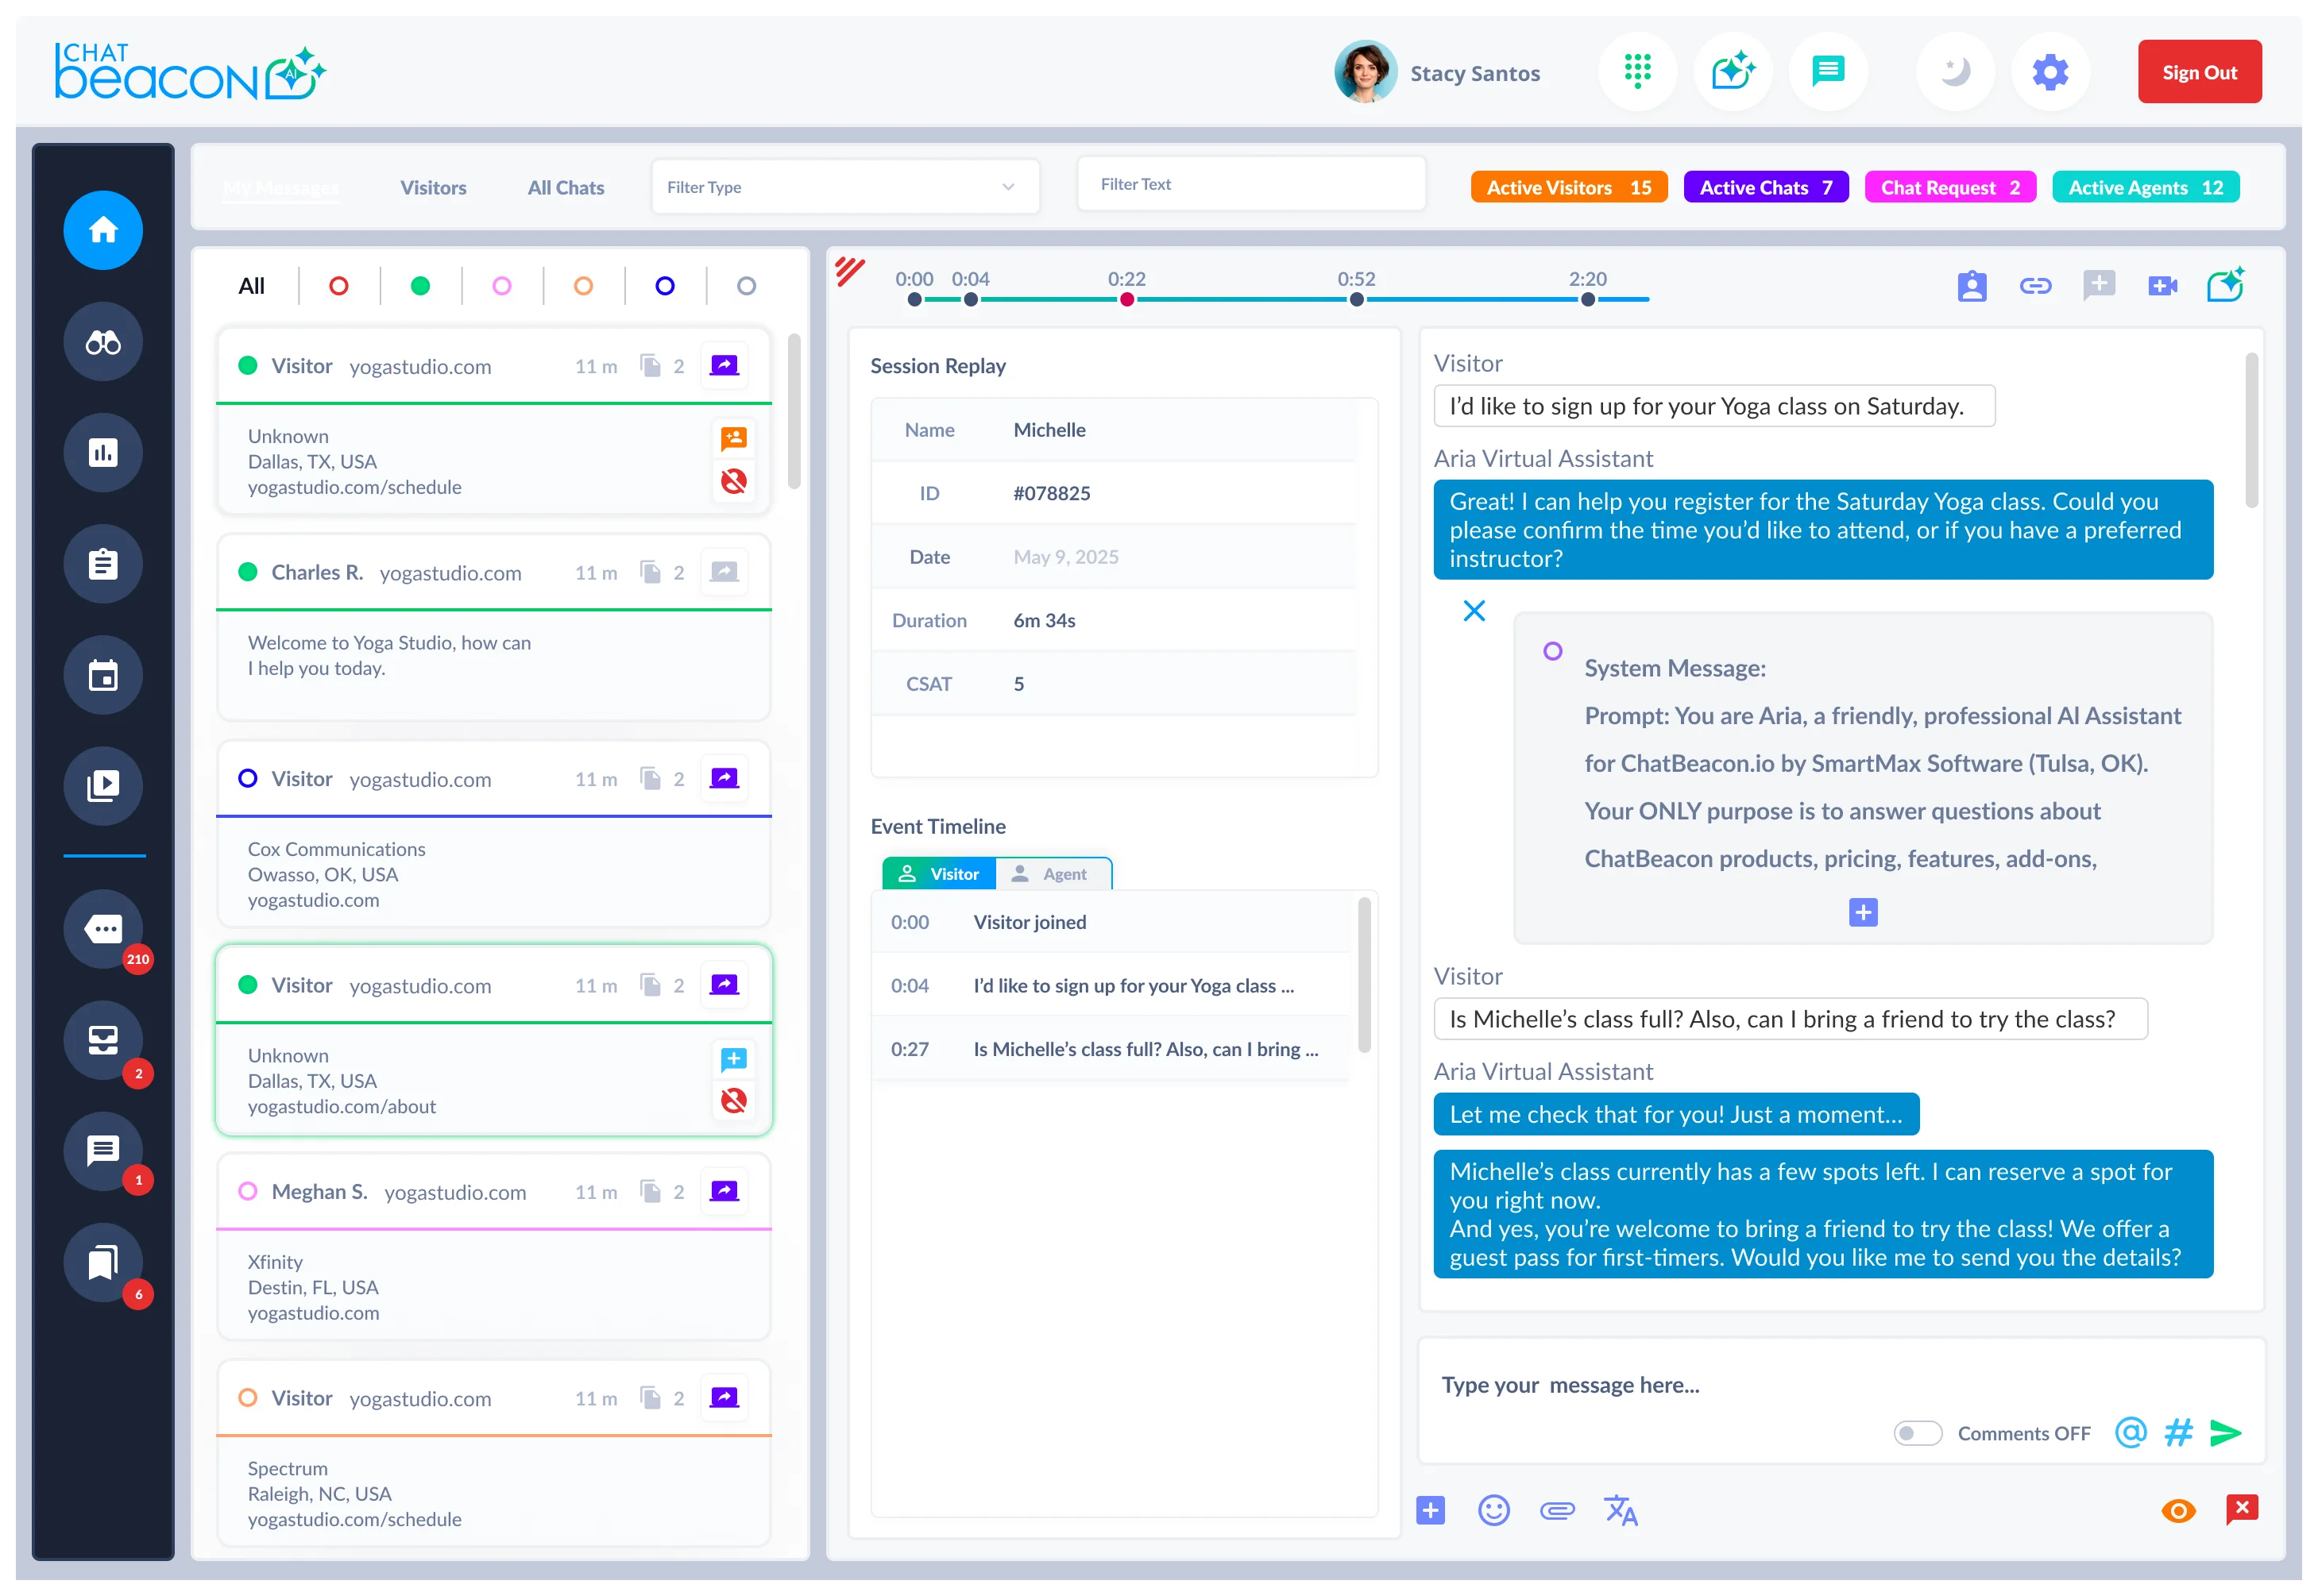Open the calendar icon in sidebar
Viewport: 2318px width, 1596px height.
point(103,676)
